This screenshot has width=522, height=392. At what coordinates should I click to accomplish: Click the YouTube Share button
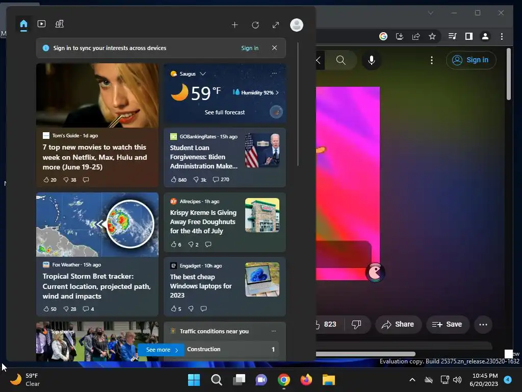pos(398,324)
